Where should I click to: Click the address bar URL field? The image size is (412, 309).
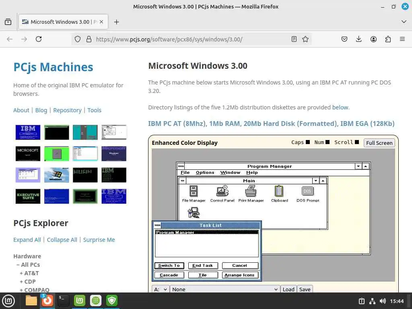(x=192, y=39)
